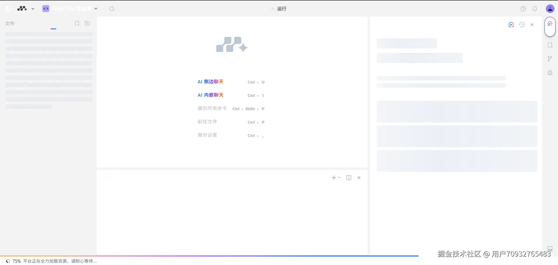Viewport: 558px width, 265px height.
Task: Create a new folder in the file panel
Action: tap(87, 23)
